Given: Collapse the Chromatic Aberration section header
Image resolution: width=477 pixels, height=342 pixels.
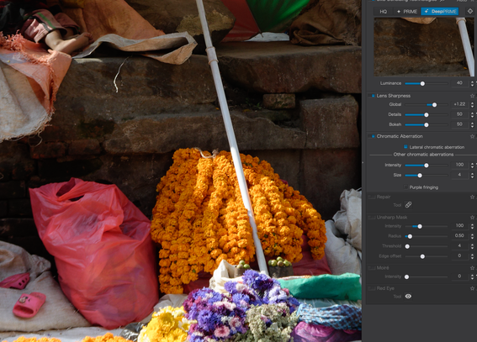Looking at the screenshot, I should (400, 136).
